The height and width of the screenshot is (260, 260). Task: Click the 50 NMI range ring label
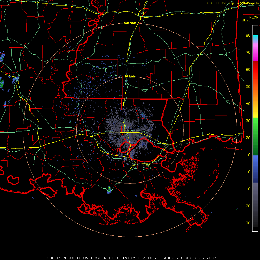(x=130, y=77)
